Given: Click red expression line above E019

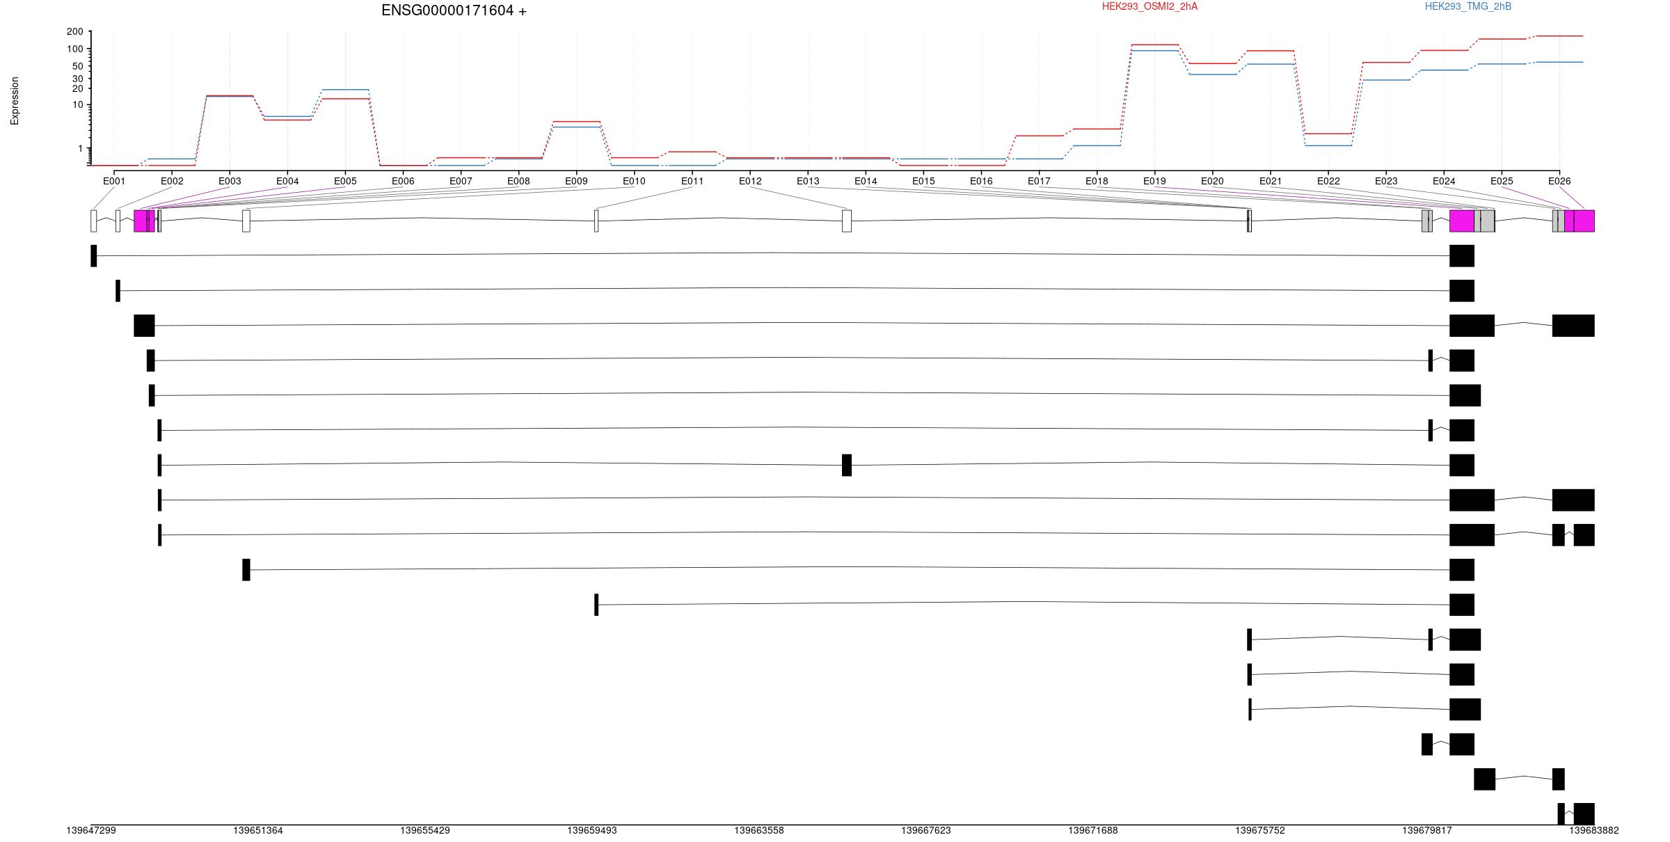Looking at the screenshot, I should pyautogui.click(x=1155, y=45).
